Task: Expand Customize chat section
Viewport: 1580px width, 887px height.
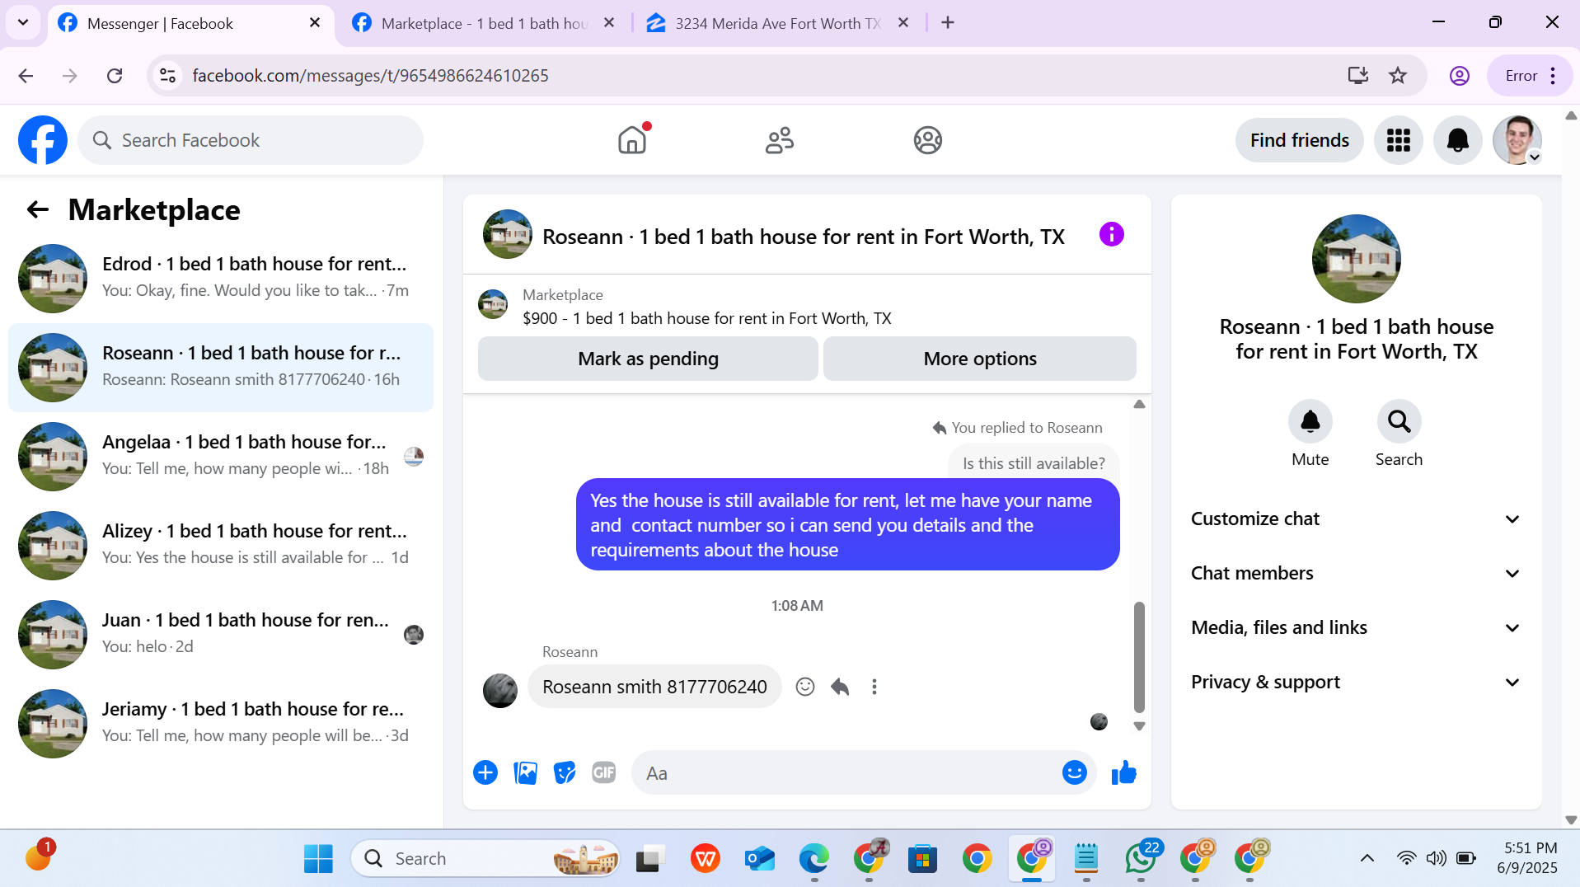Action: (1356, 519)
